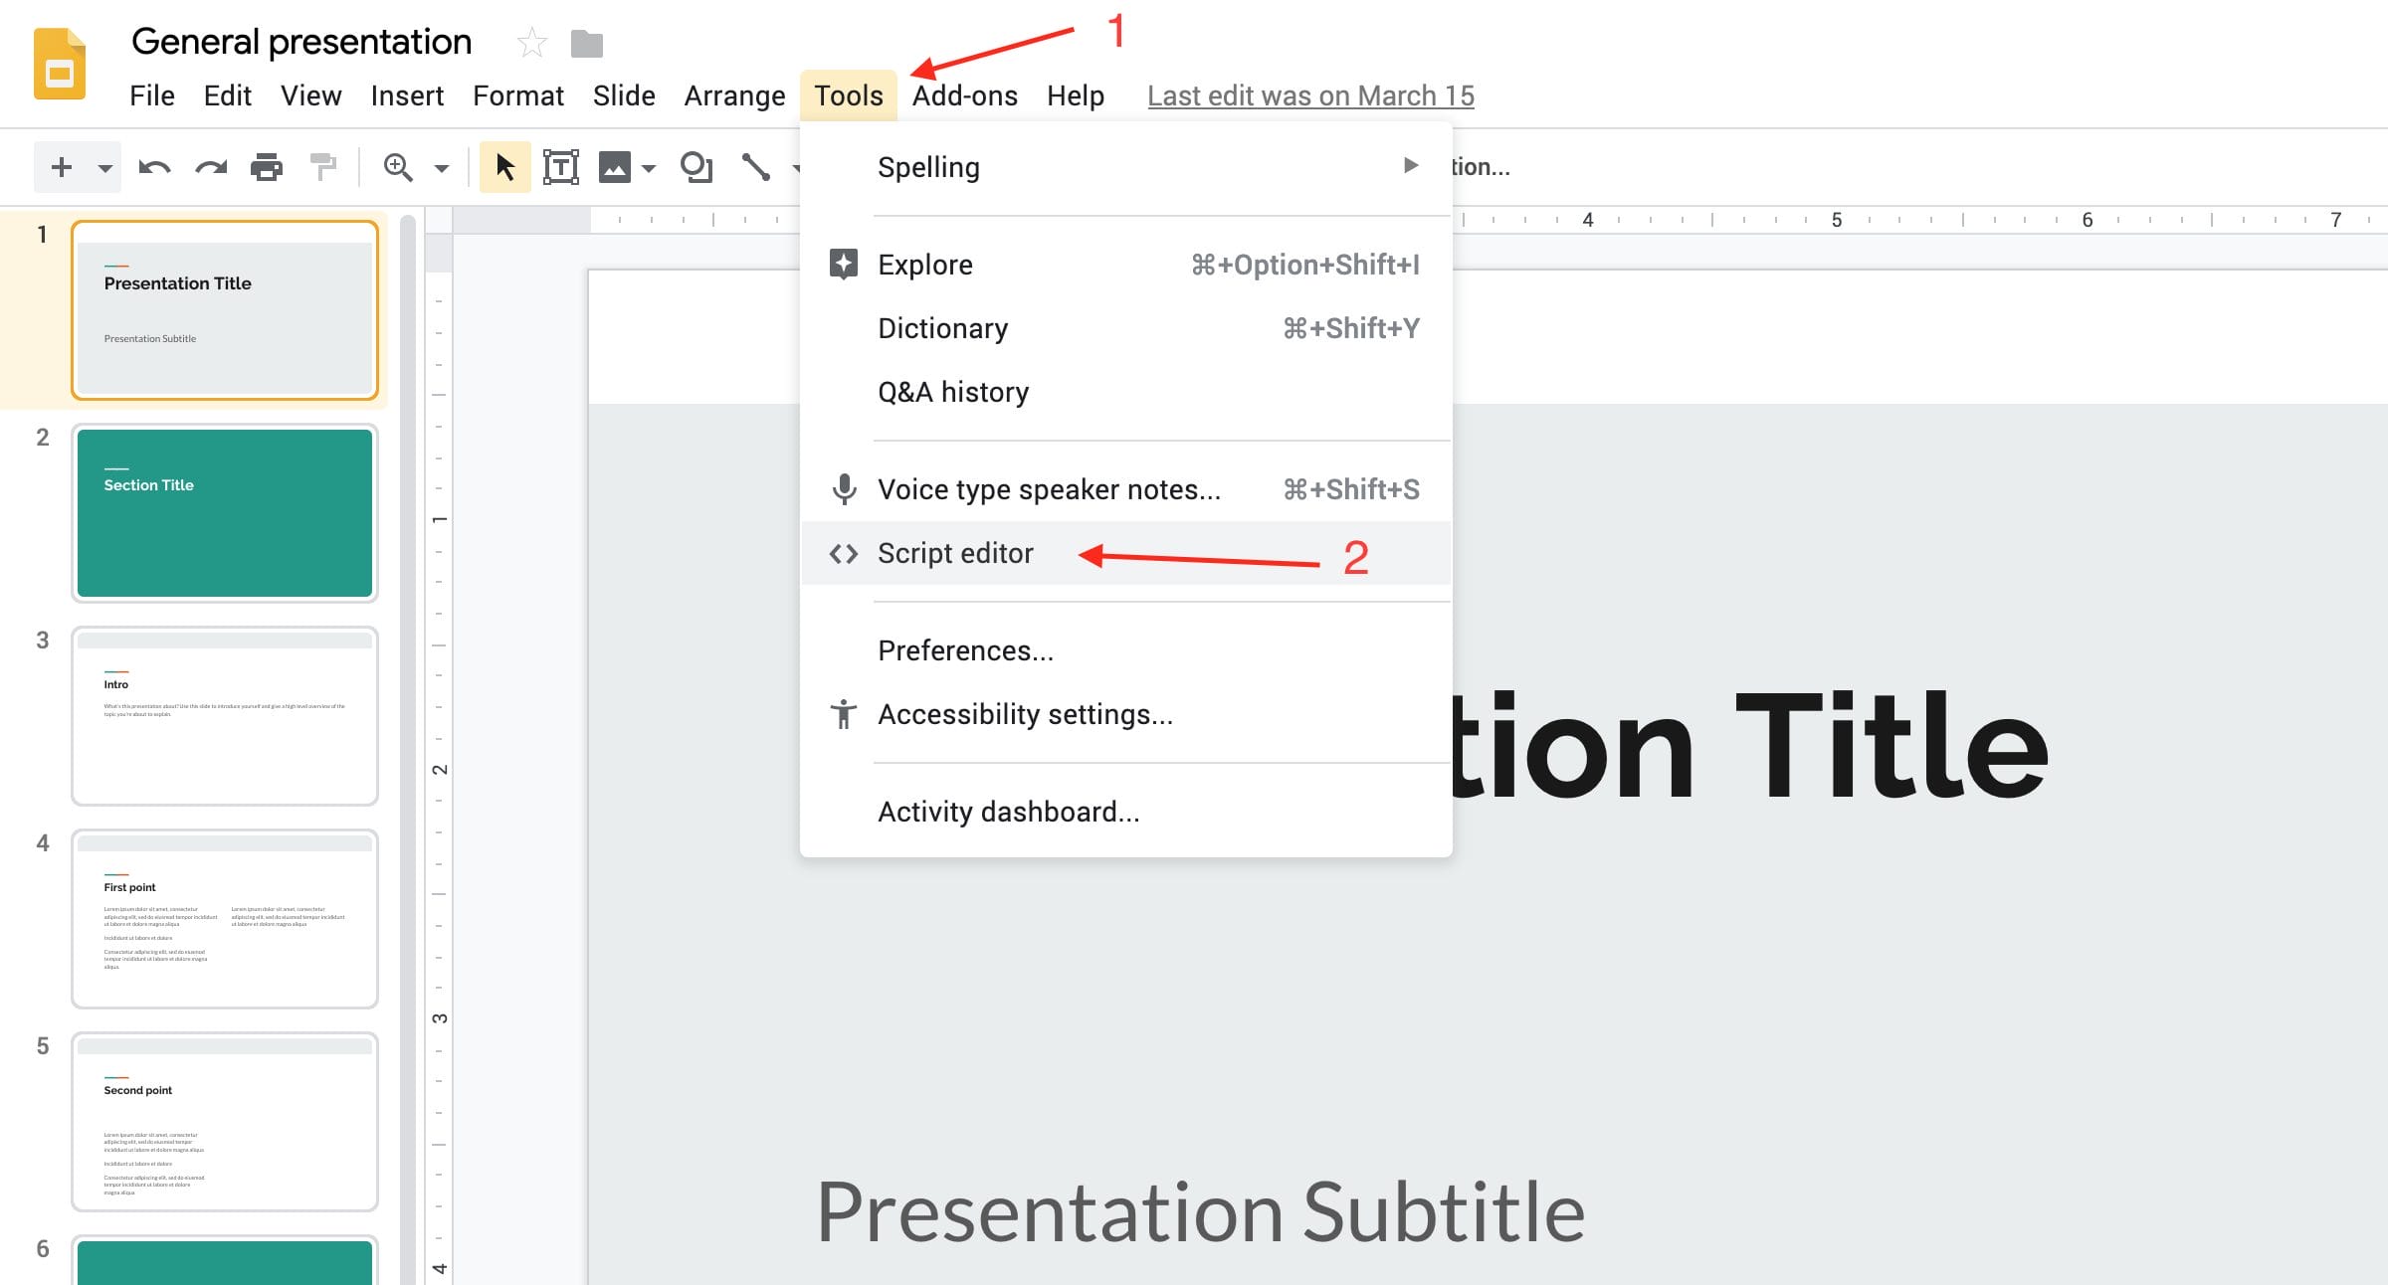Select the line tool
Viewport: 2388px width, 1285px height.
pyautogui.click(x=756, y=166)
